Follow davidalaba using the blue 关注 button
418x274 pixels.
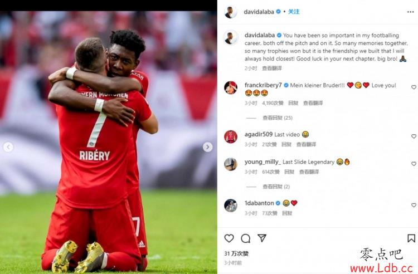click(294, 12)
